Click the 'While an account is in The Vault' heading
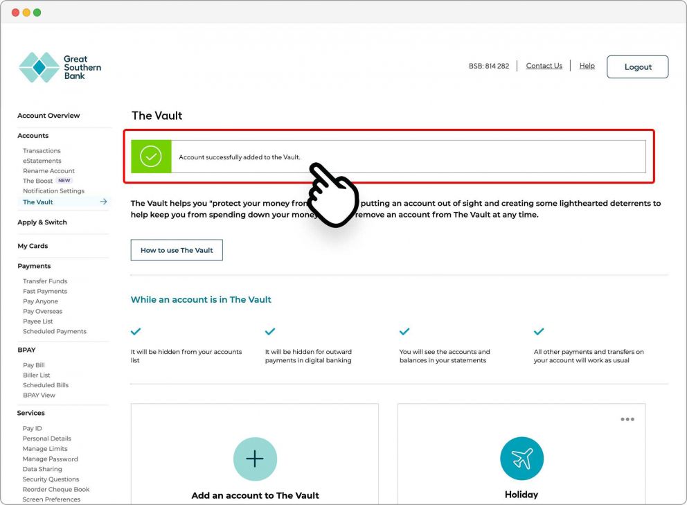The width and height of the screenshot is (687, 505). point(201,299)
